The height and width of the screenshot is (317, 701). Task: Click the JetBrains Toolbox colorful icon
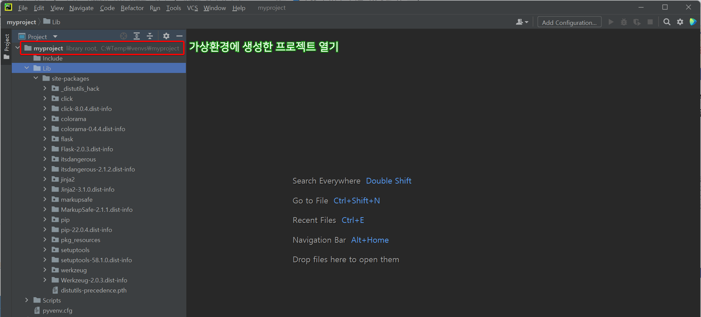coord(693,22)
